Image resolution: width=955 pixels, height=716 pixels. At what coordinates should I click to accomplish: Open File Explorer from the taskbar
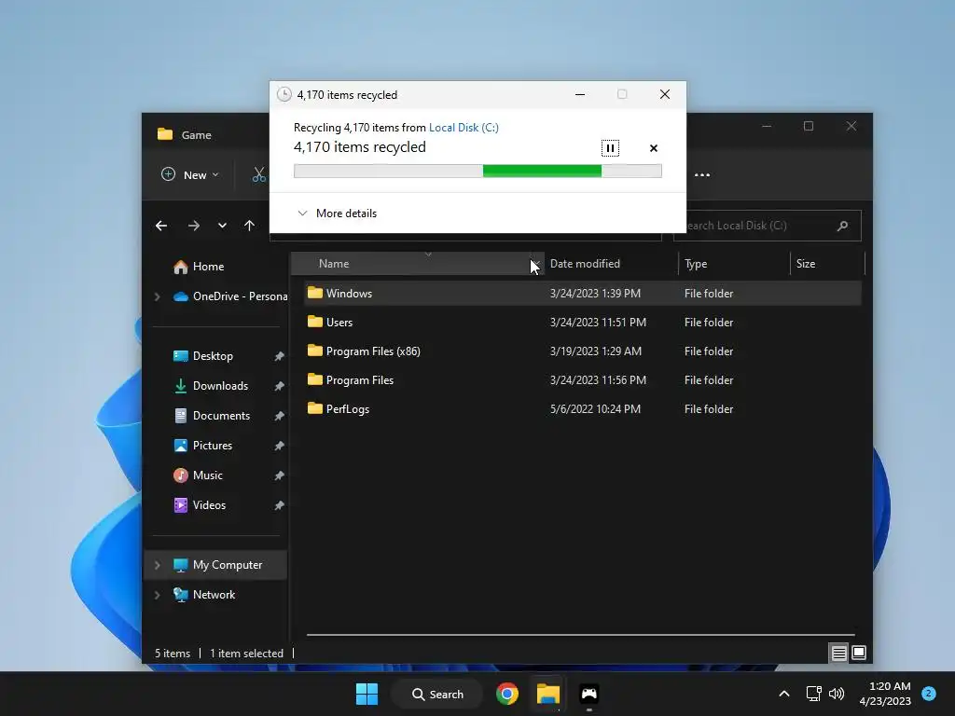(x=548, y=694)
